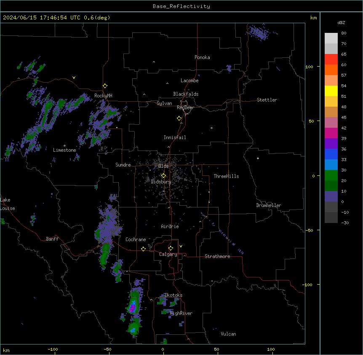Click the RockyMH label
The image size is (363, 355).
coord(103,96)
